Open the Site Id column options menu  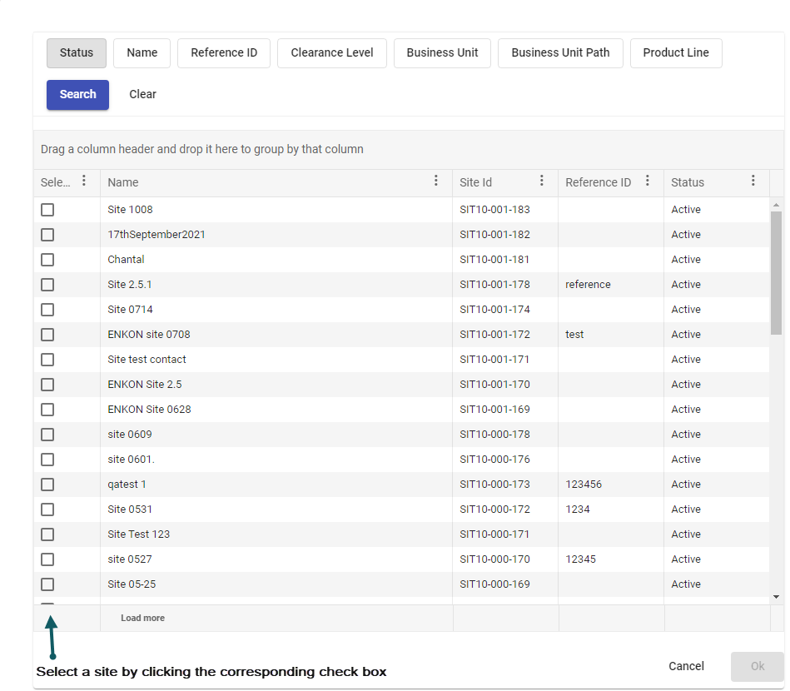[x=542, y=181]
